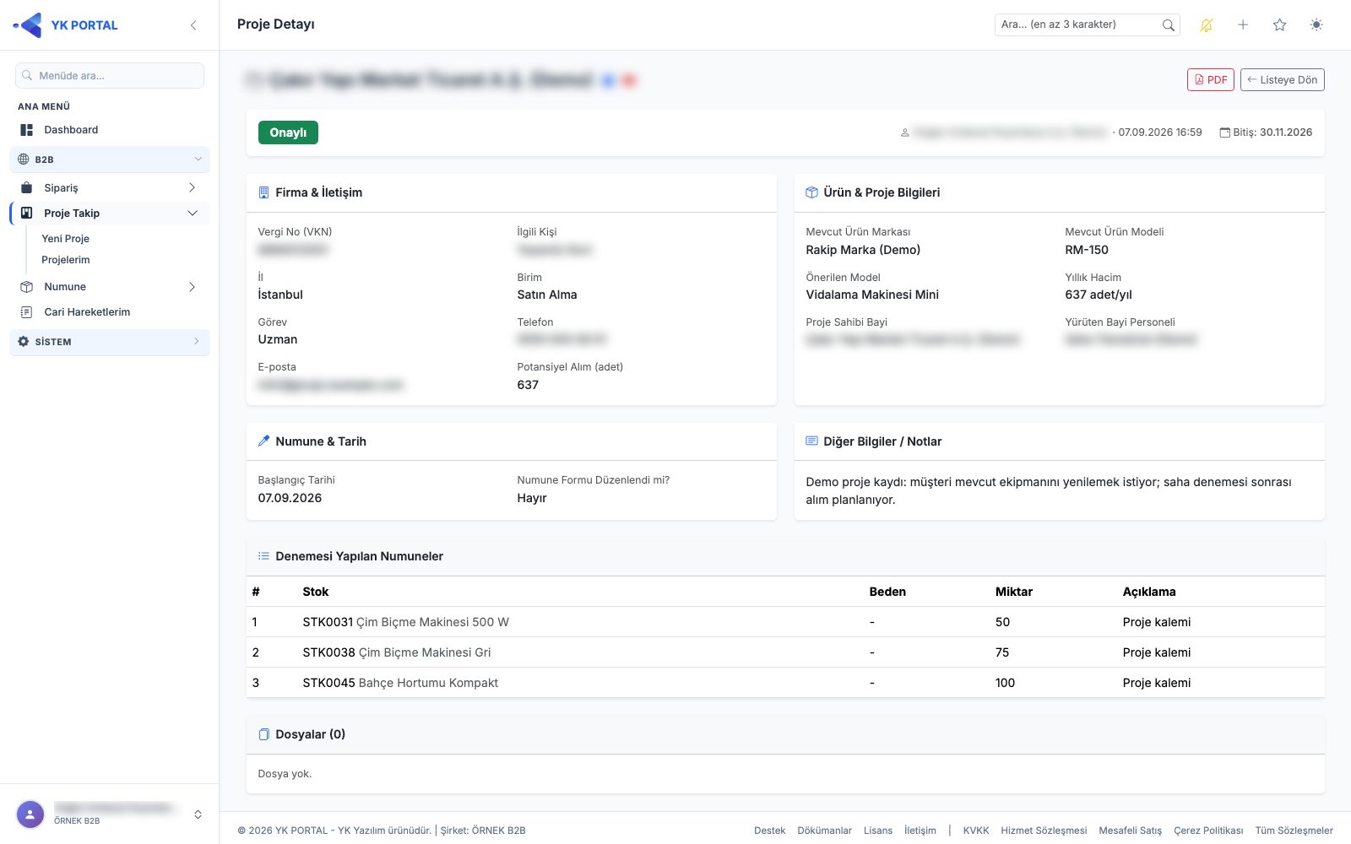Click the search magnifier icon in the top bar
Screen dimensions: 1351x844
point(1168,25)
